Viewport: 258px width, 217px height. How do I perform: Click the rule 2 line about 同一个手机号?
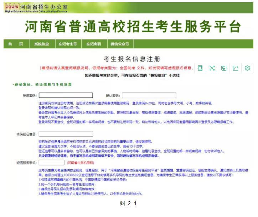pos(67,184)
